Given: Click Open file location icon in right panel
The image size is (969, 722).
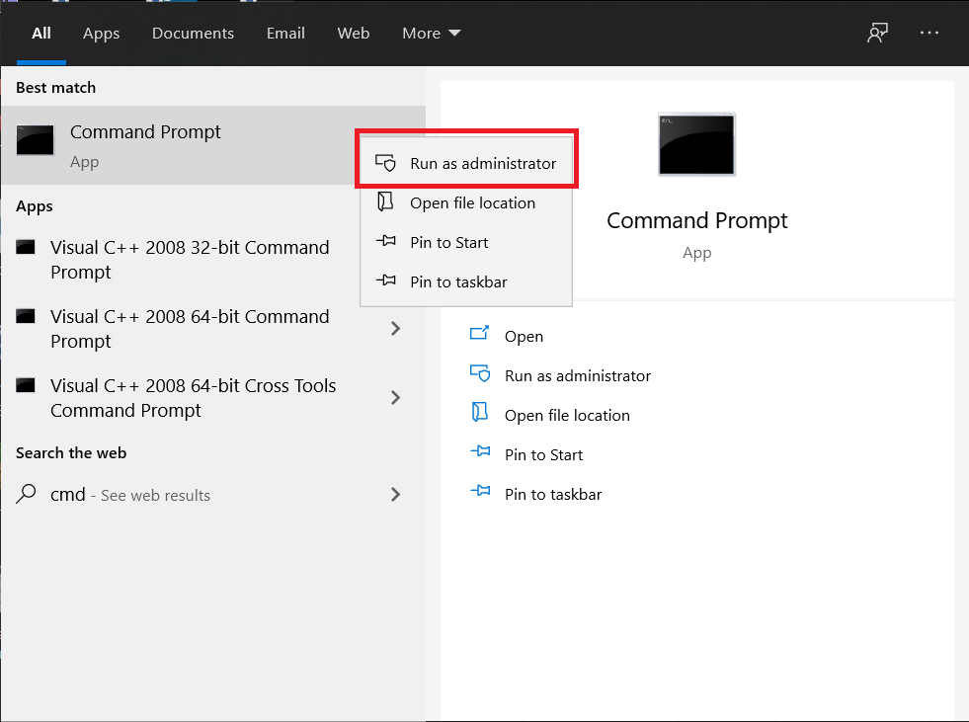Looking at the screenshot, I should (x=480, y=414).
